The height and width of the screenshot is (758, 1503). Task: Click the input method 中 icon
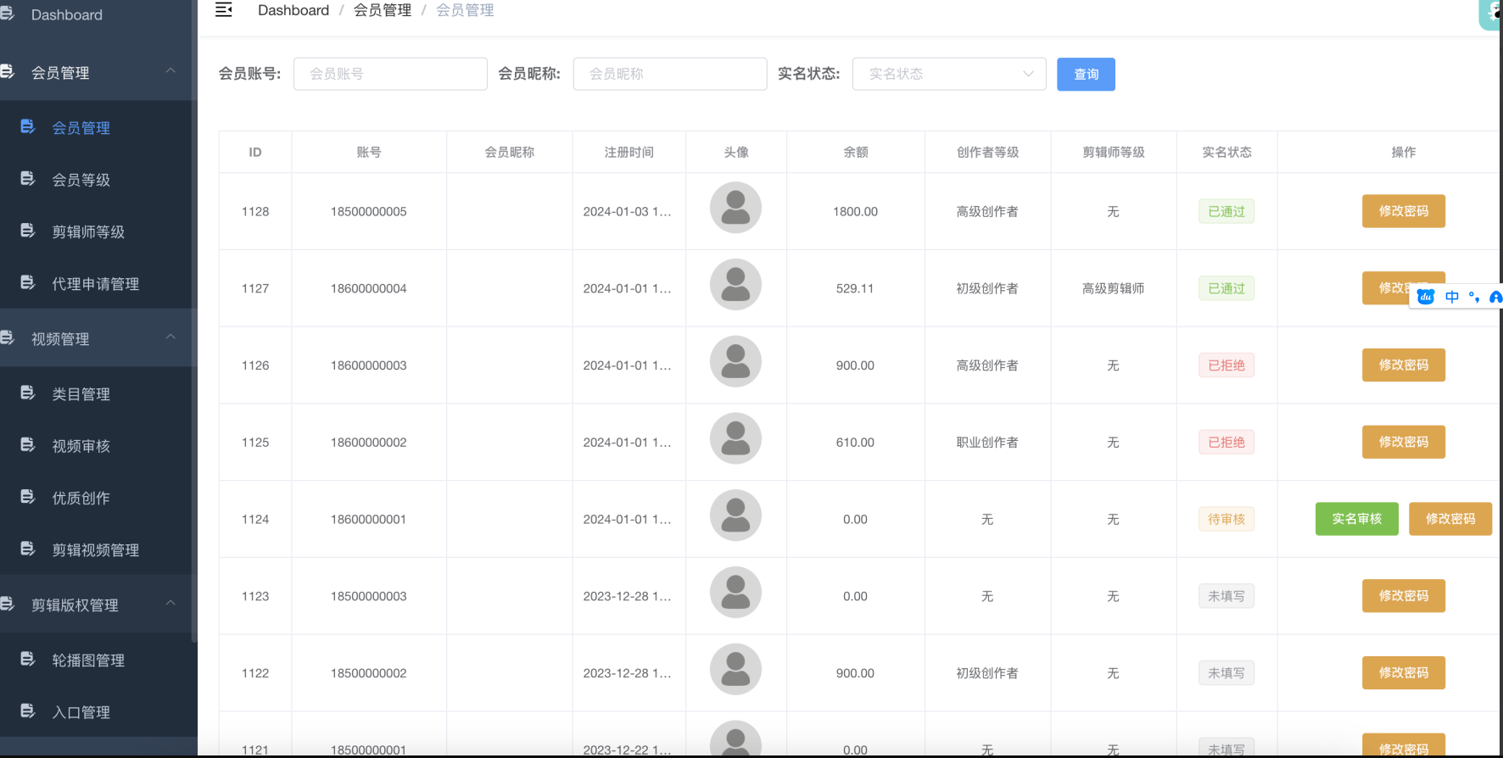point(1452,297)
